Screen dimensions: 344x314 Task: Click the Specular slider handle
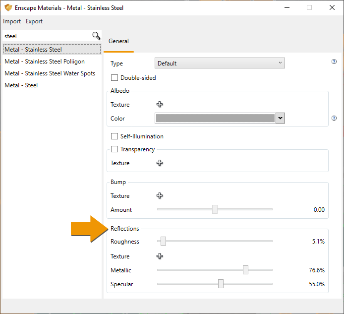click(221, 284)
